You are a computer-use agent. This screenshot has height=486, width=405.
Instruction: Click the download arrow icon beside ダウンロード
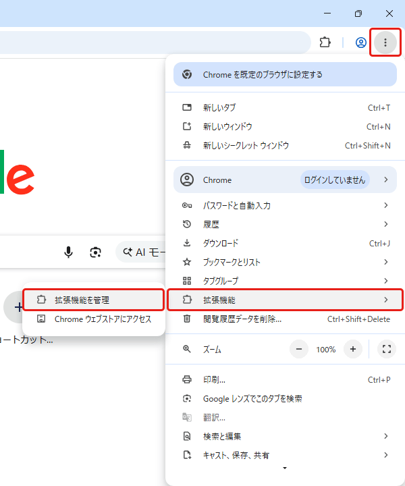point(187,243)
